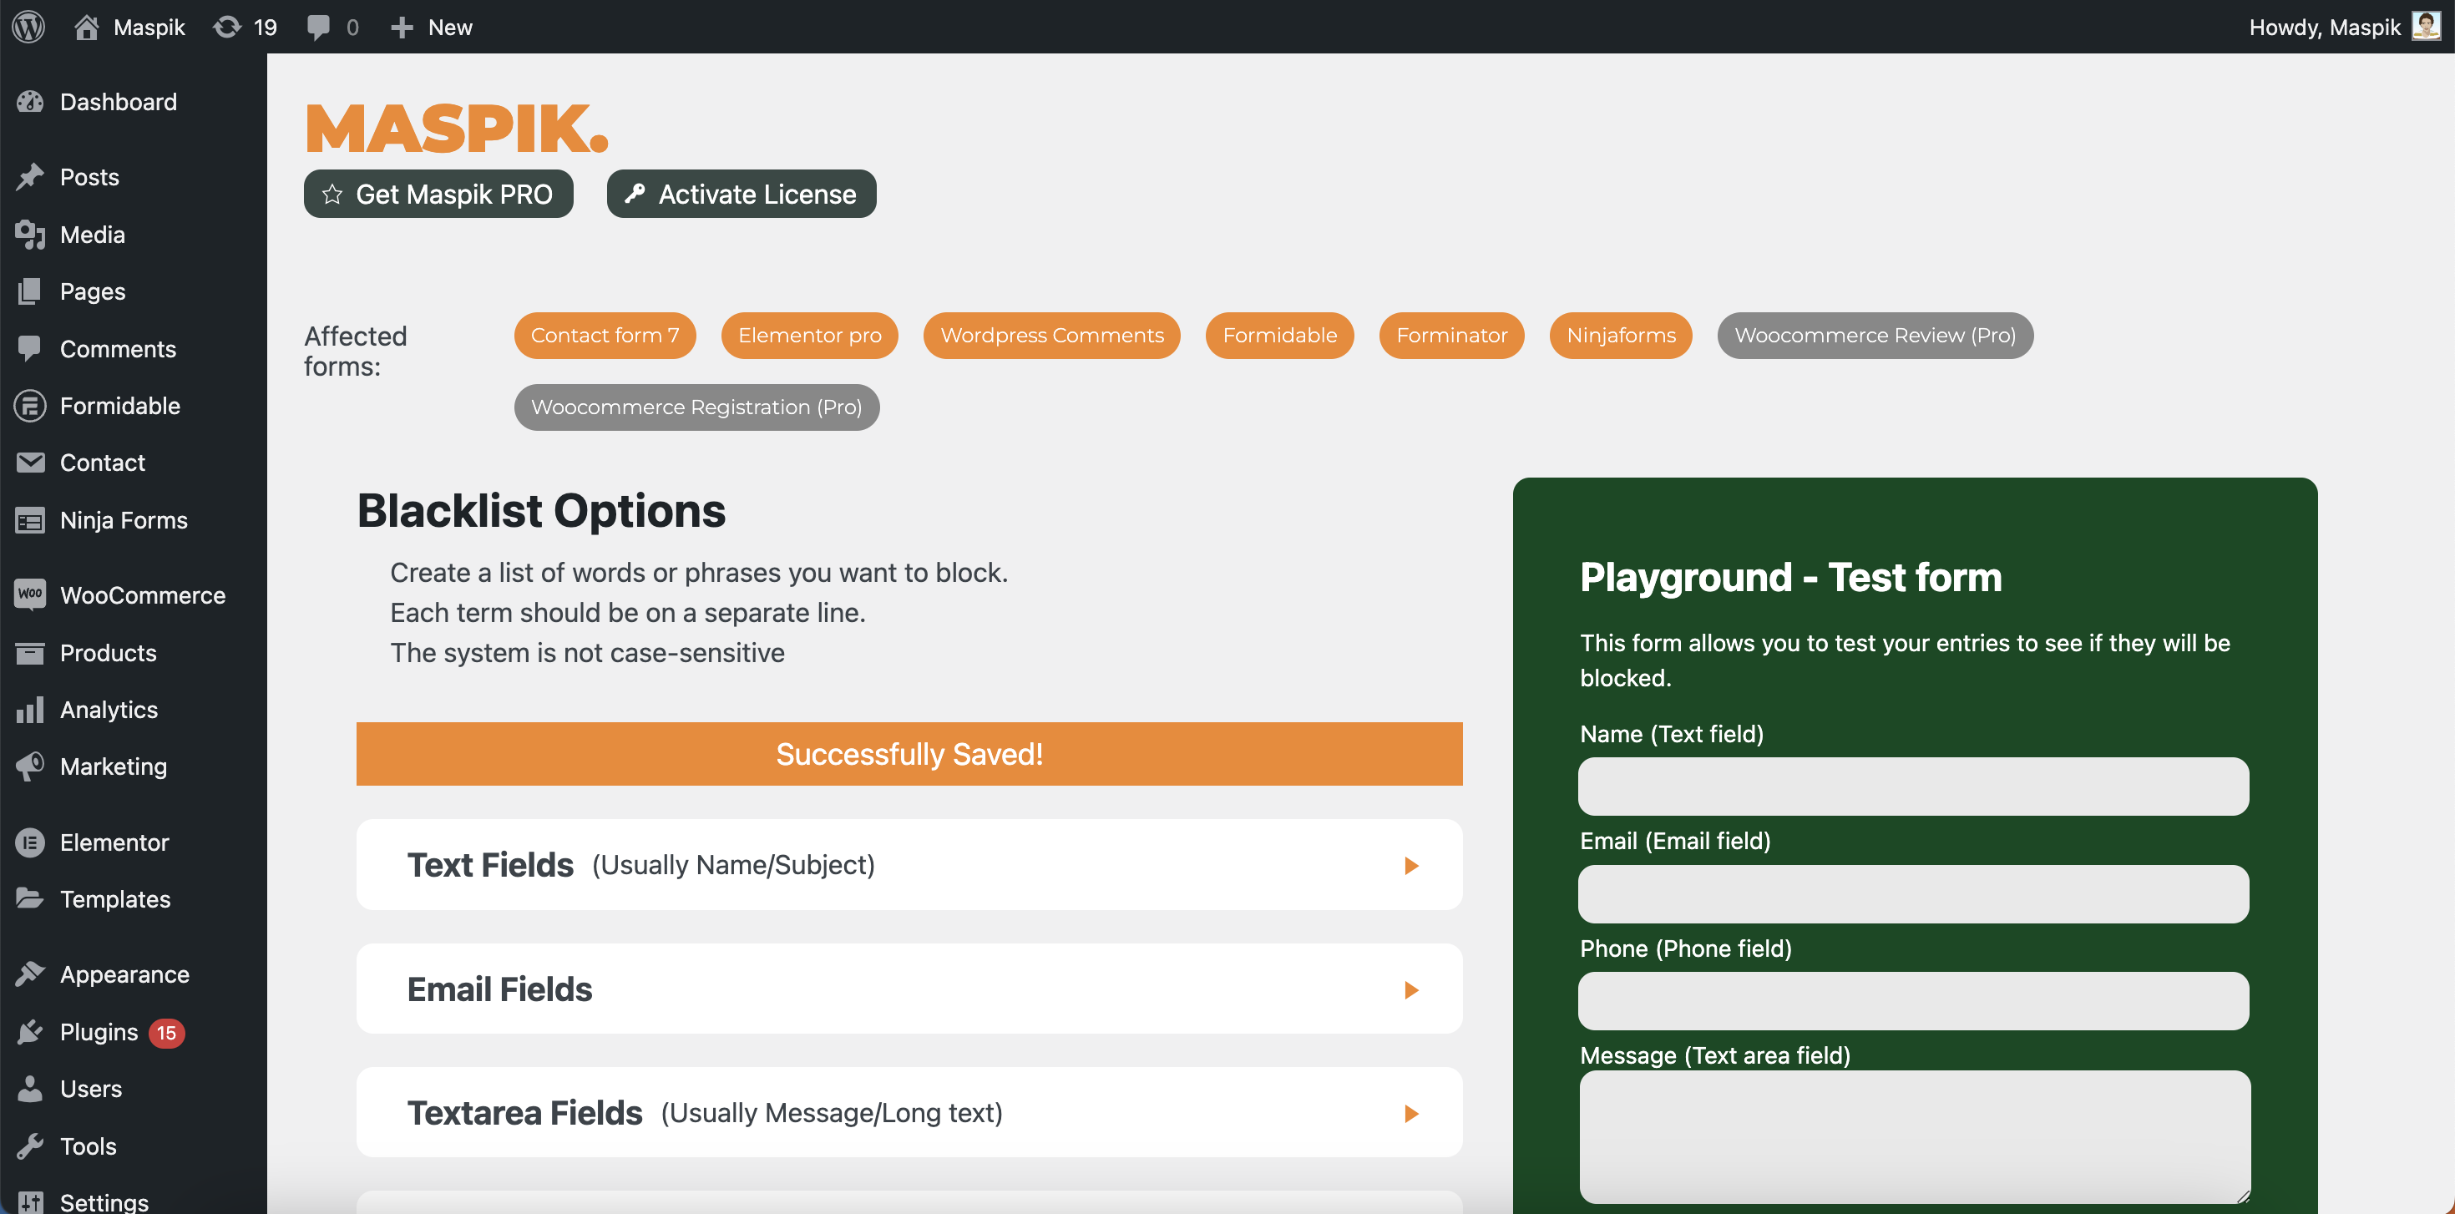Click the Phone field in Playground
The image size is (2455, 1214).
tap(1914, 1000)
